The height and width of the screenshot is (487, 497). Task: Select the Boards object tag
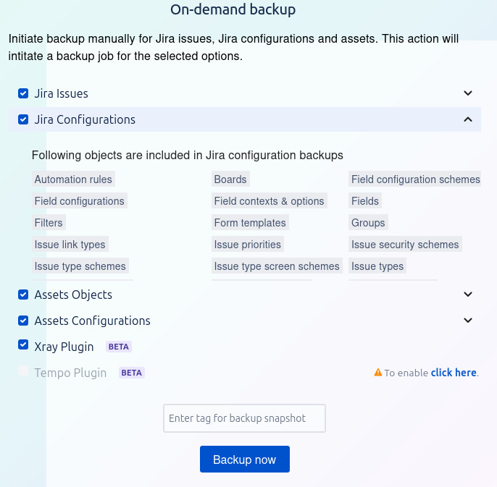tap(230, 179)
